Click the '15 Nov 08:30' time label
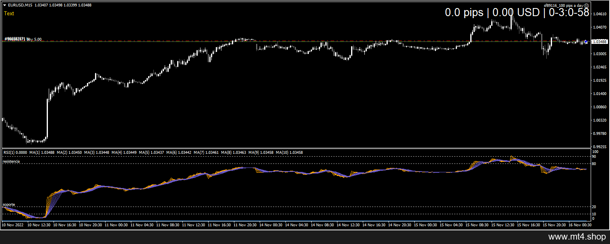This screenshot has width=610, height=244. (x=477, y=225)
